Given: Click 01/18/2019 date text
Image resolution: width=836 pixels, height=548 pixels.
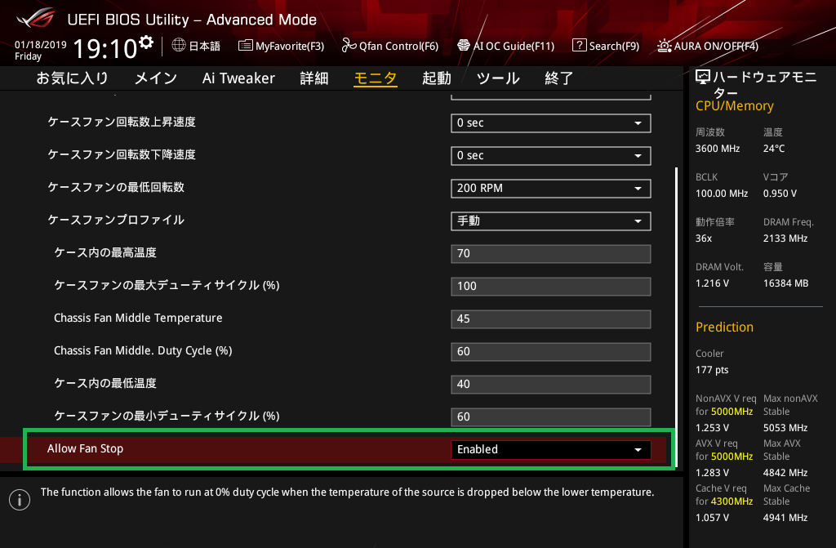Looking at the screenshot, I should pyautogui.click(x=41, y=44).
